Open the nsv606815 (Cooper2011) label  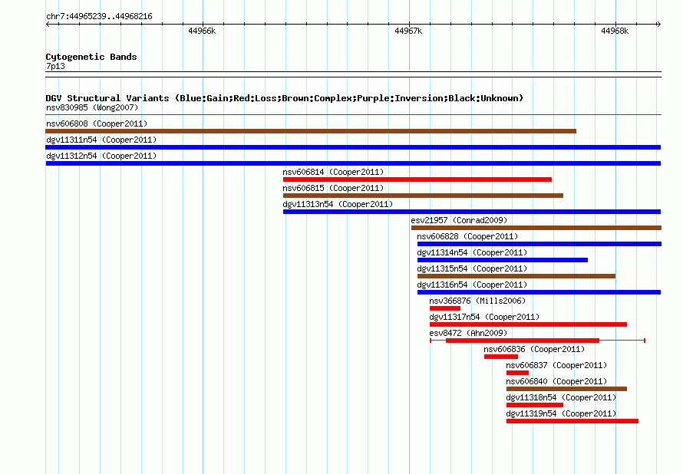(333, 188)
